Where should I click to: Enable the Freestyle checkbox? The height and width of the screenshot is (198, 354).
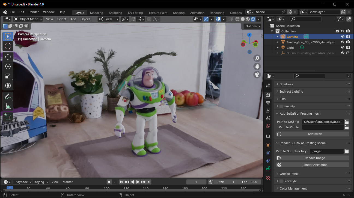point(281,181)
